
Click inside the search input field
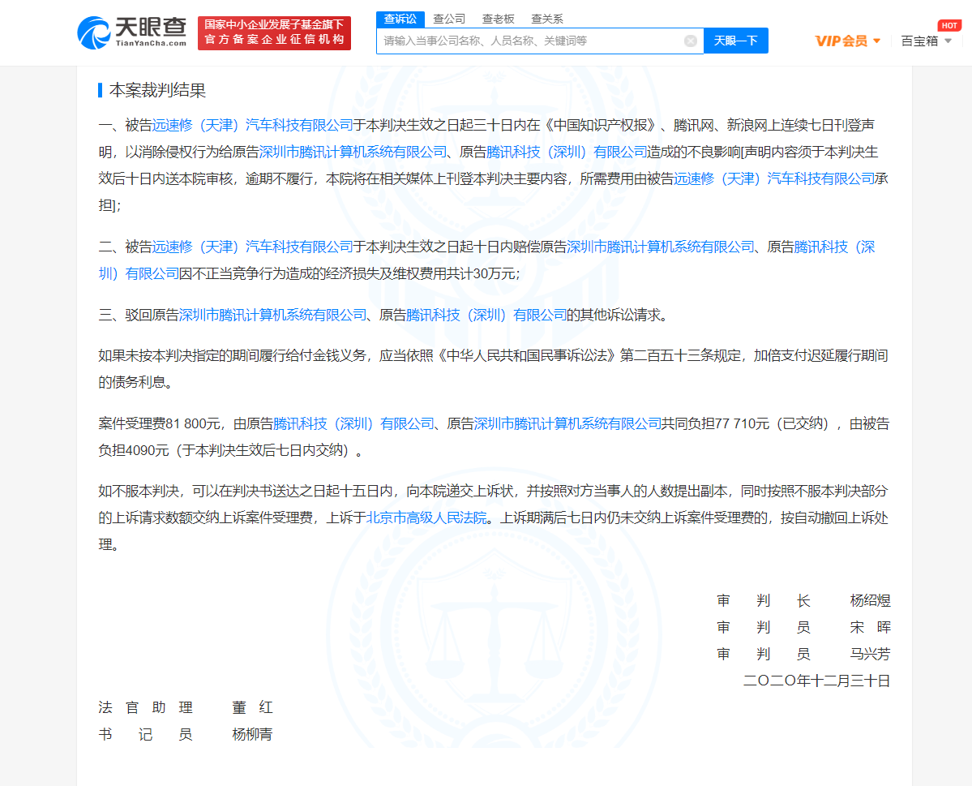coord(527,41)
